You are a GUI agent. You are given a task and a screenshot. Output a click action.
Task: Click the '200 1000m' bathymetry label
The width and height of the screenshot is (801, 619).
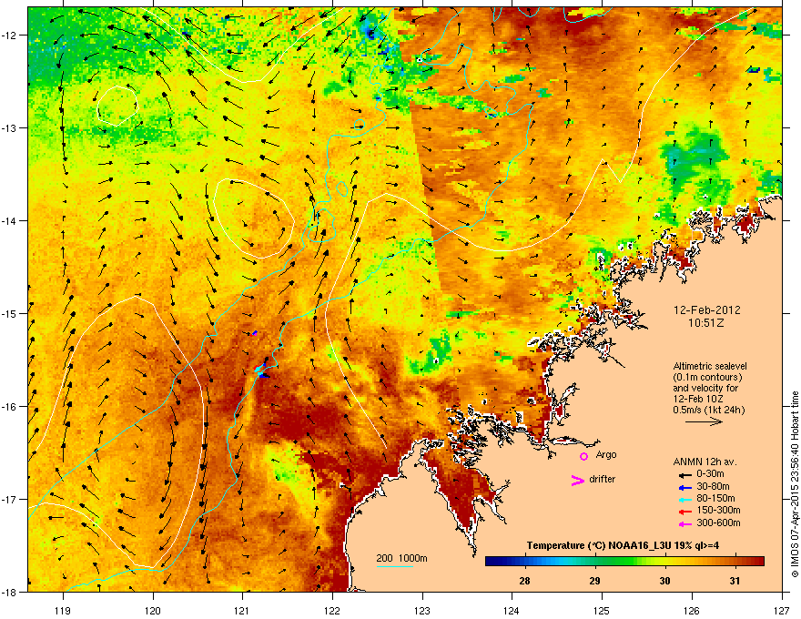(x=401, y=558)
